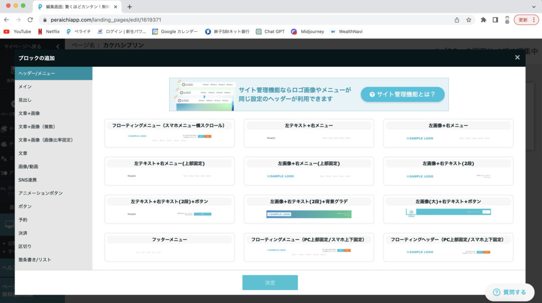Image resolution: width=542 pixels, height=303 pixels.
Task: Reload the page with refresh icon
Action: [x=30, y=20]
